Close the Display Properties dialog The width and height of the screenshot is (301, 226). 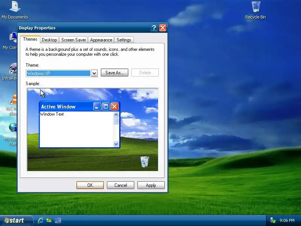163,28
